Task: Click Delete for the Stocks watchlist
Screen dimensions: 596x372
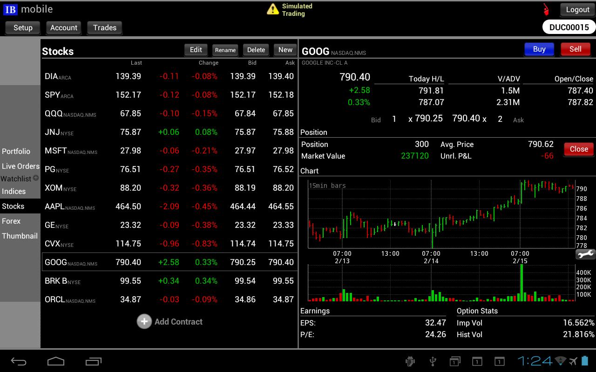Action: [x=256, y=50]
